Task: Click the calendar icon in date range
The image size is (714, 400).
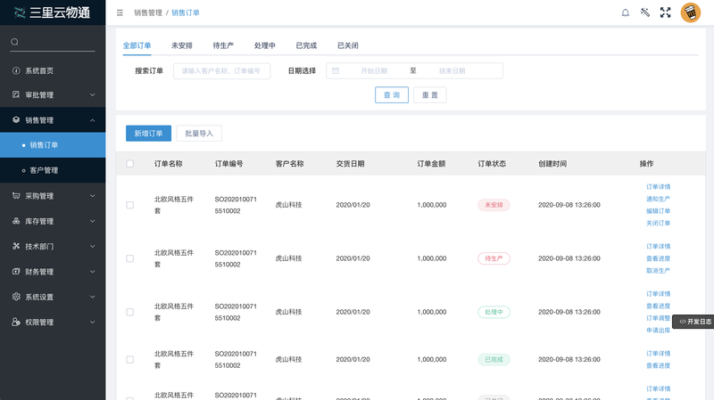Action: (x=336, y=70)
